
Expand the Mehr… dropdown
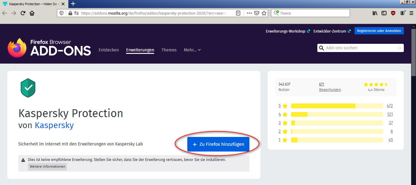(x=192, y=50)
